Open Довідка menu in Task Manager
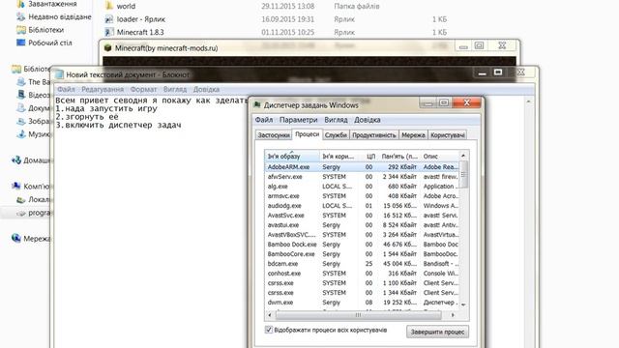The width and height of the screenshot is (619, 348). coord(368,120)
